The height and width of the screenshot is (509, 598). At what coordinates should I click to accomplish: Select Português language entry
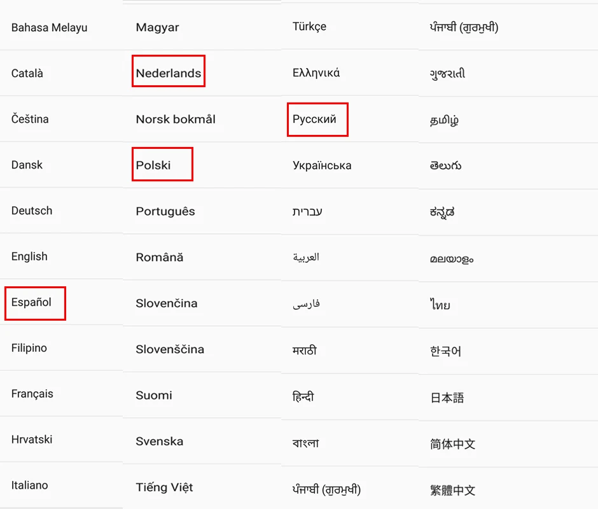[165, 211]
